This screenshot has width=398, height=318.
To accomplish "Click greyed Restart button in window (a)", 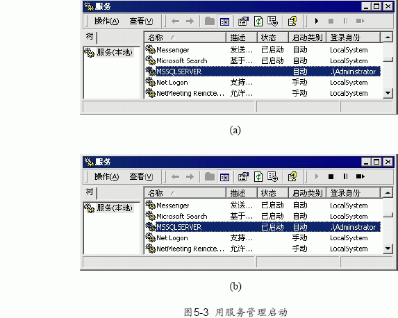I will pos(360,21).
